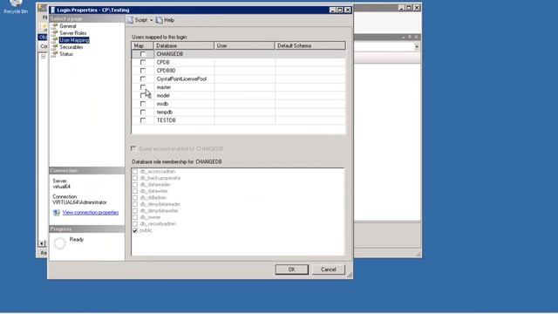Check the db_datawriter role

tap(135, 191)
